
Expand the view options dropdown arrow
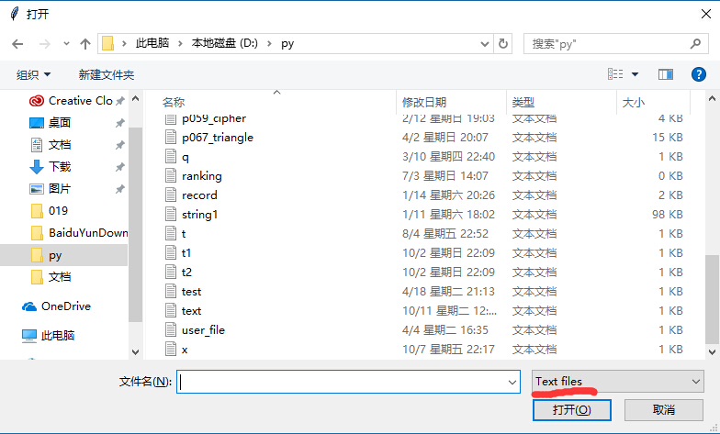pos(635,73)
